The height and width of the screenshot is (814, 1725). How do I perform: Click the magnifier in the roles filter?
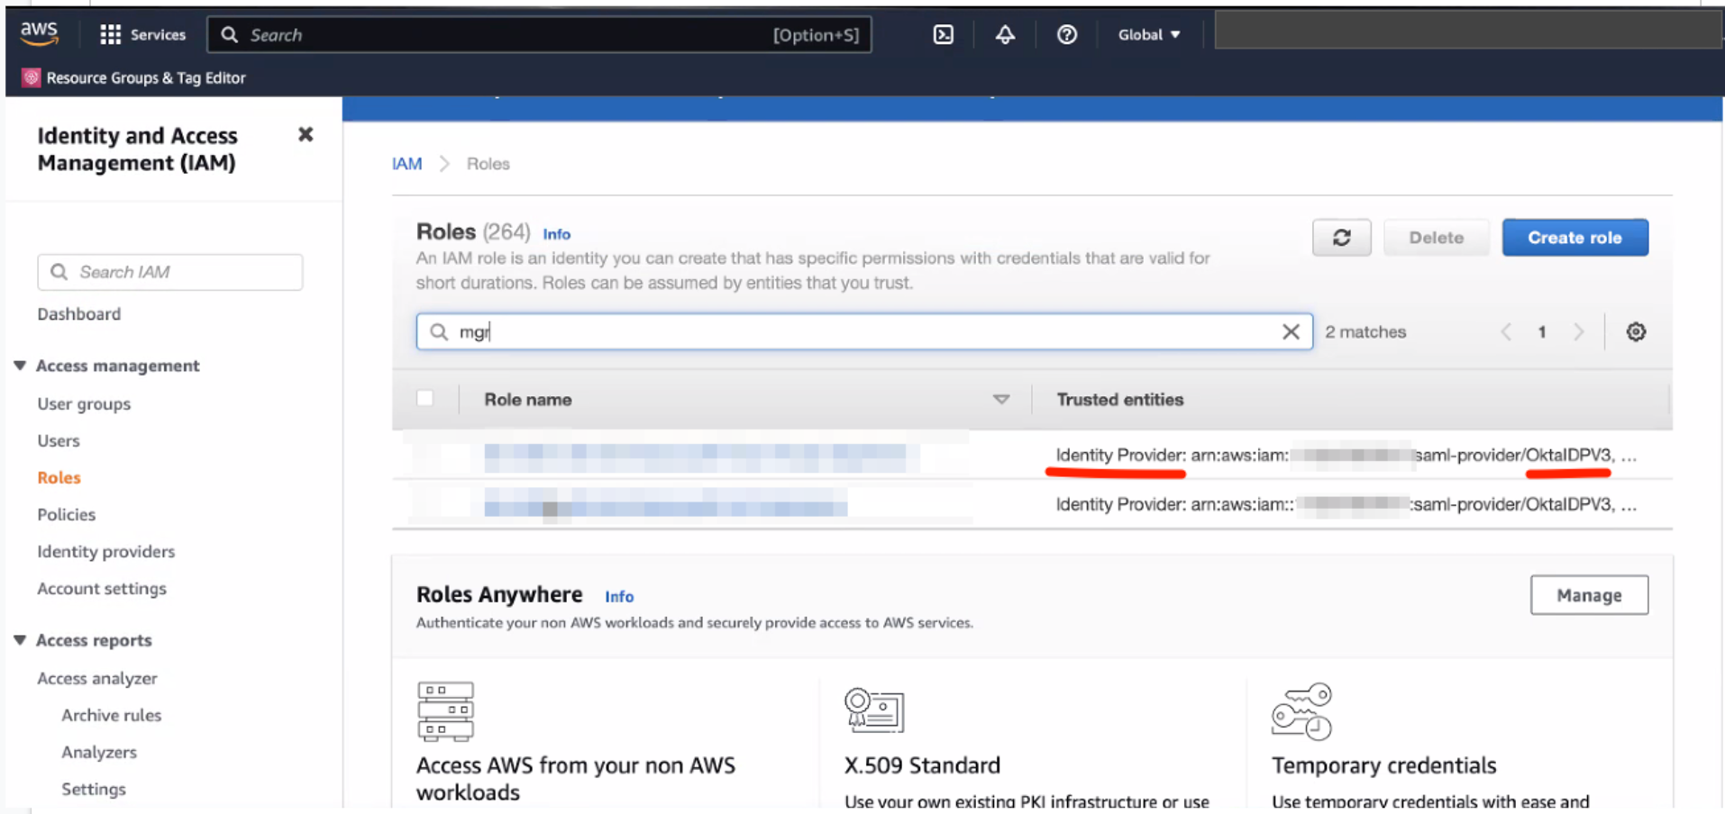(x=439, y=331)
